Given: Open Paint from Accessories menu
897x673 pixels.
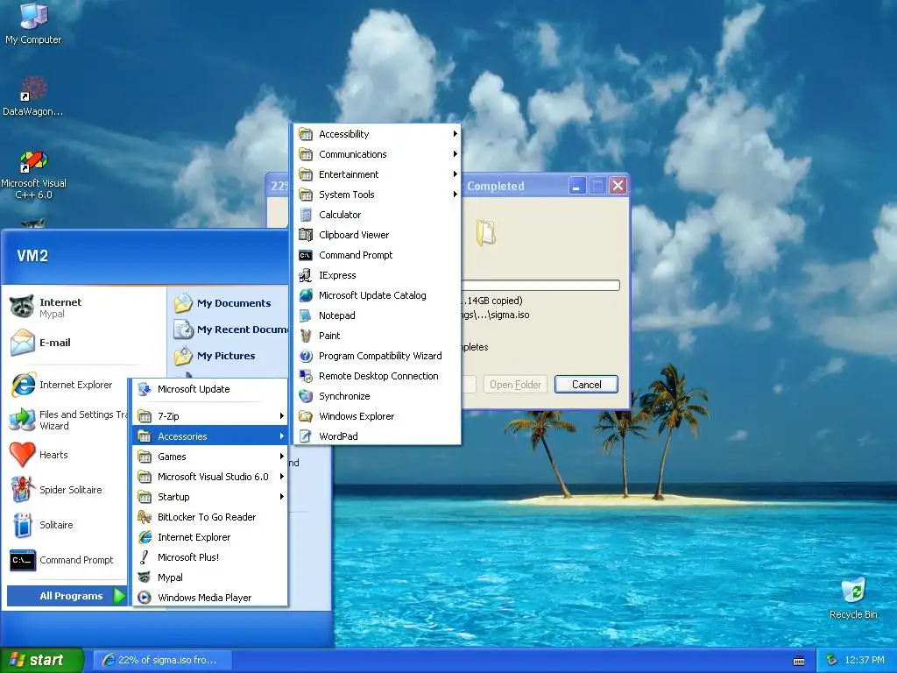Looking at the screenshot, I should 378,336.
